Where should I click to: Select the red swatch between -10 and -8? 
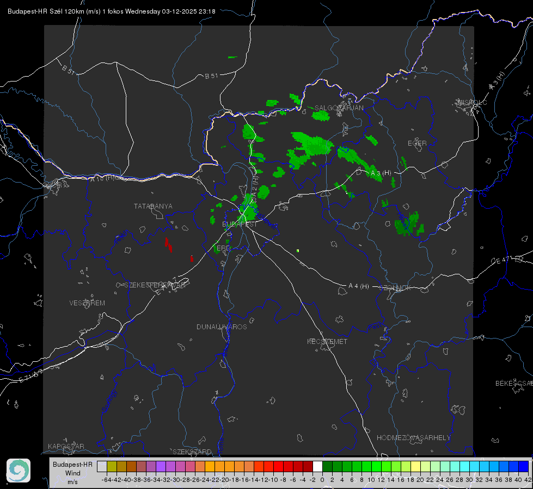[278, 466]
